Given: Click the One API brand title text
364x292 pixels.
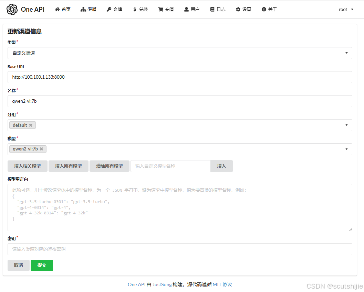Looking at the screenshot, I should pos(33,10).
